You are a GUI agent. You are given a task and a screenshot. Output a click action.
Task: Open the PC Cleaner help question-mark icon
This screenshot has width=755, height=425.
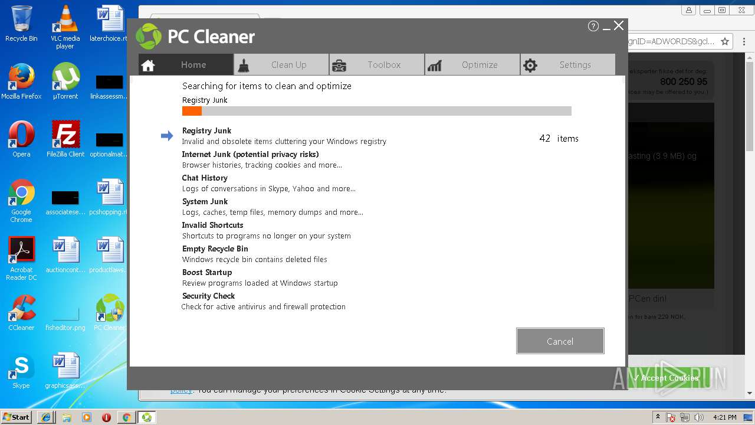click(593, 26)
